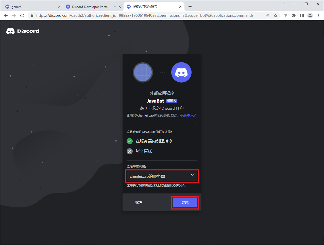Reload the page with refresh icon
This screenshot has width=324, height=245.
coord(22,15)
